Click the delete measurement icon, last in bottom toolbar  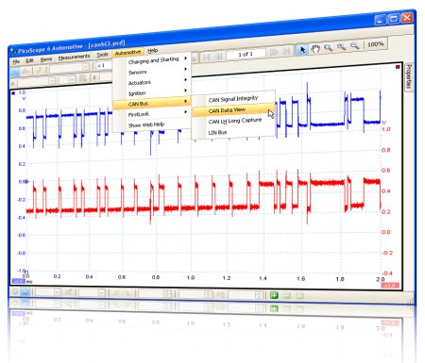click(x=299, y=296)
